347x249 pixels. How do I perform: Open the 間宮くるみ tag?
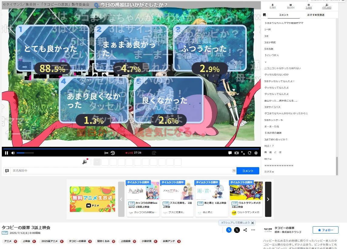[104, 241]
